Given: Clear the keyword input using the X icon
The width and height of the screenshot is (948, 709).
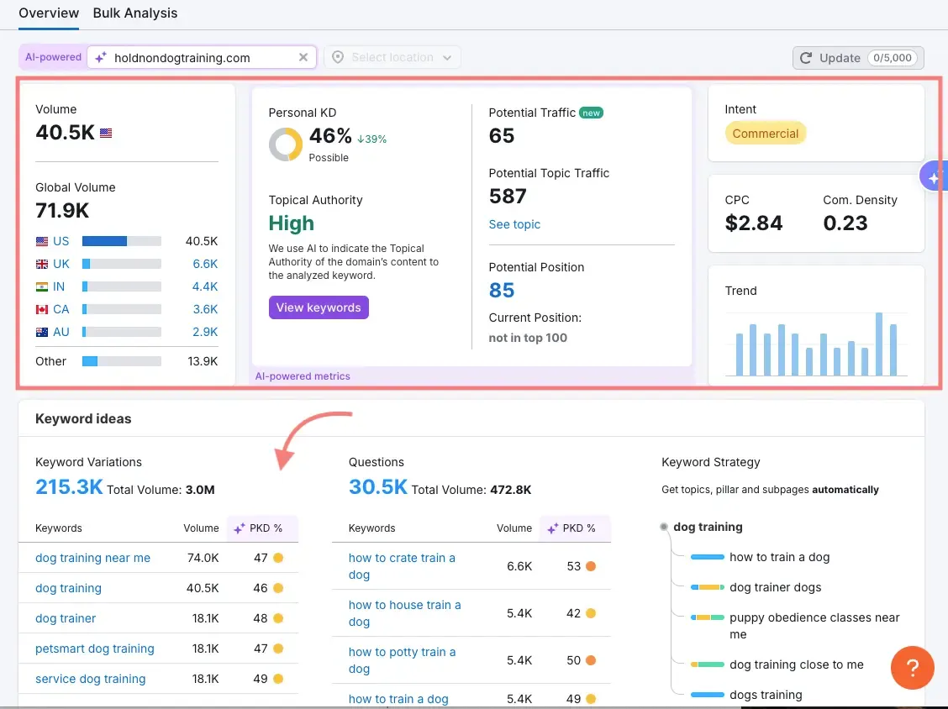Looking at the screenshot, I should click(x=303, y=58).
